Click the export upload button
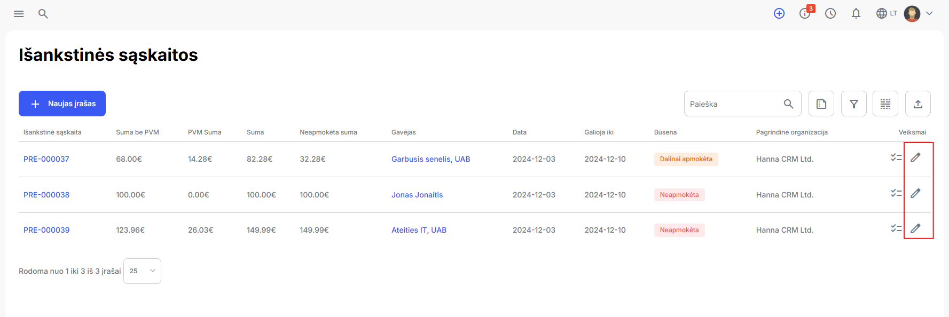Image resolution: width=949 pixels, height=317 pixels. (918, 104)
